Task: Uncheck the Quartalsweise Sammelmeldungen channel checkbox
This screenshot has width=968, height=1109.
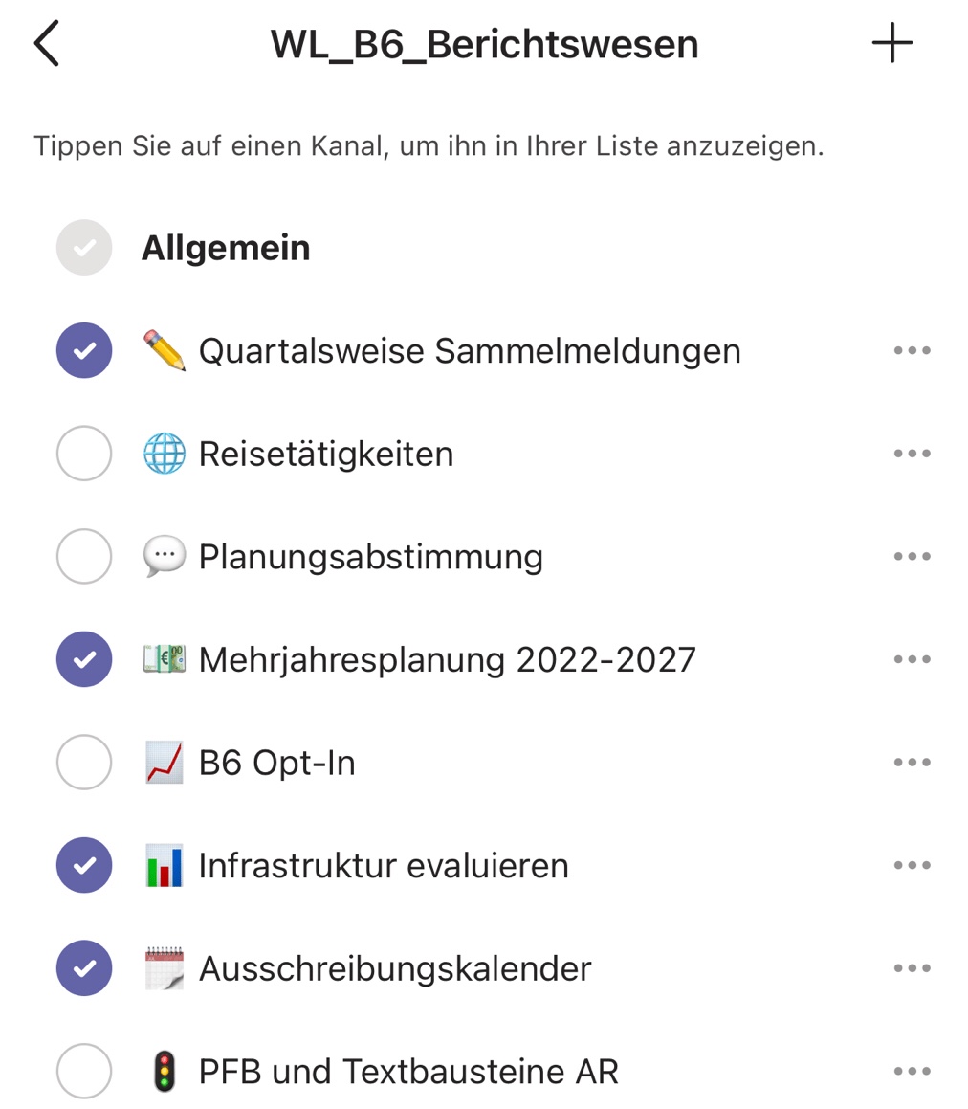Action: point(84,351)
